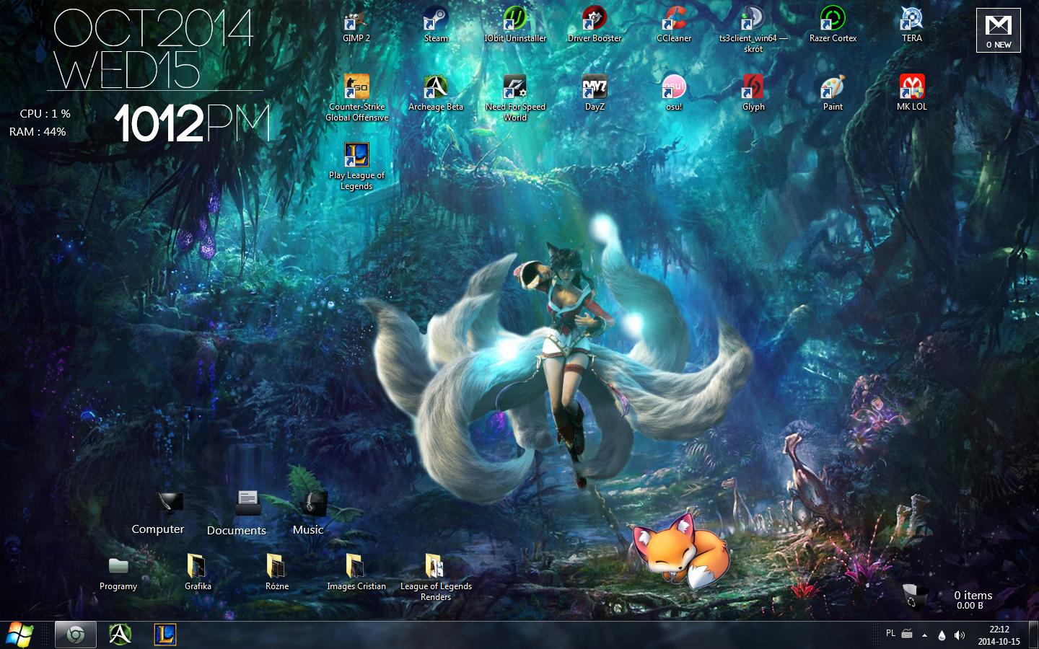This screenshot has height=649, width=1039.
Task: Click the water drop tray icon
Action: [x=942, y=635]
